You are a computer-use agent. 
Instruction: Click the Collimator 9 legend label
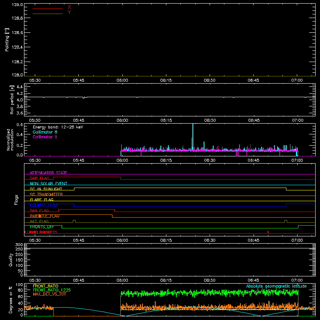[45, 137]
